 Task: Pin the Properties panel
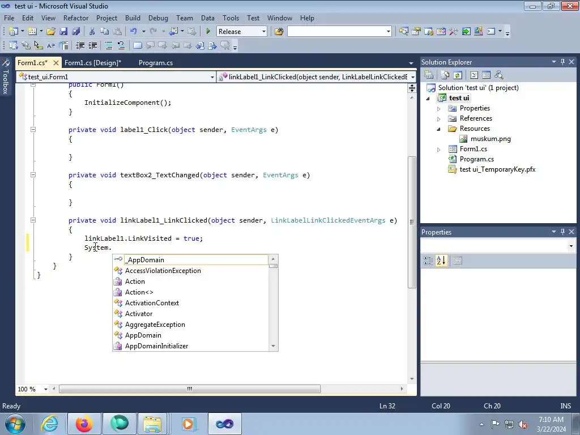tap(562, 232)
